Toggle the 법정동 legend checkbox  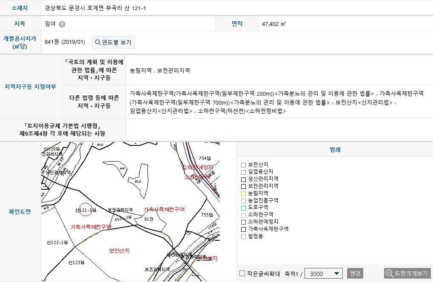click(x=243, y=236)
